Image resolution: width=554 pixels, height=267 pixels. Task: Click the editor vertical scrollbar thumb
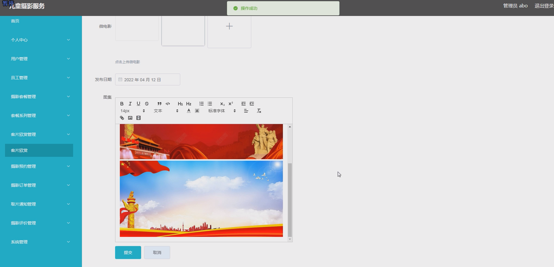290,200
